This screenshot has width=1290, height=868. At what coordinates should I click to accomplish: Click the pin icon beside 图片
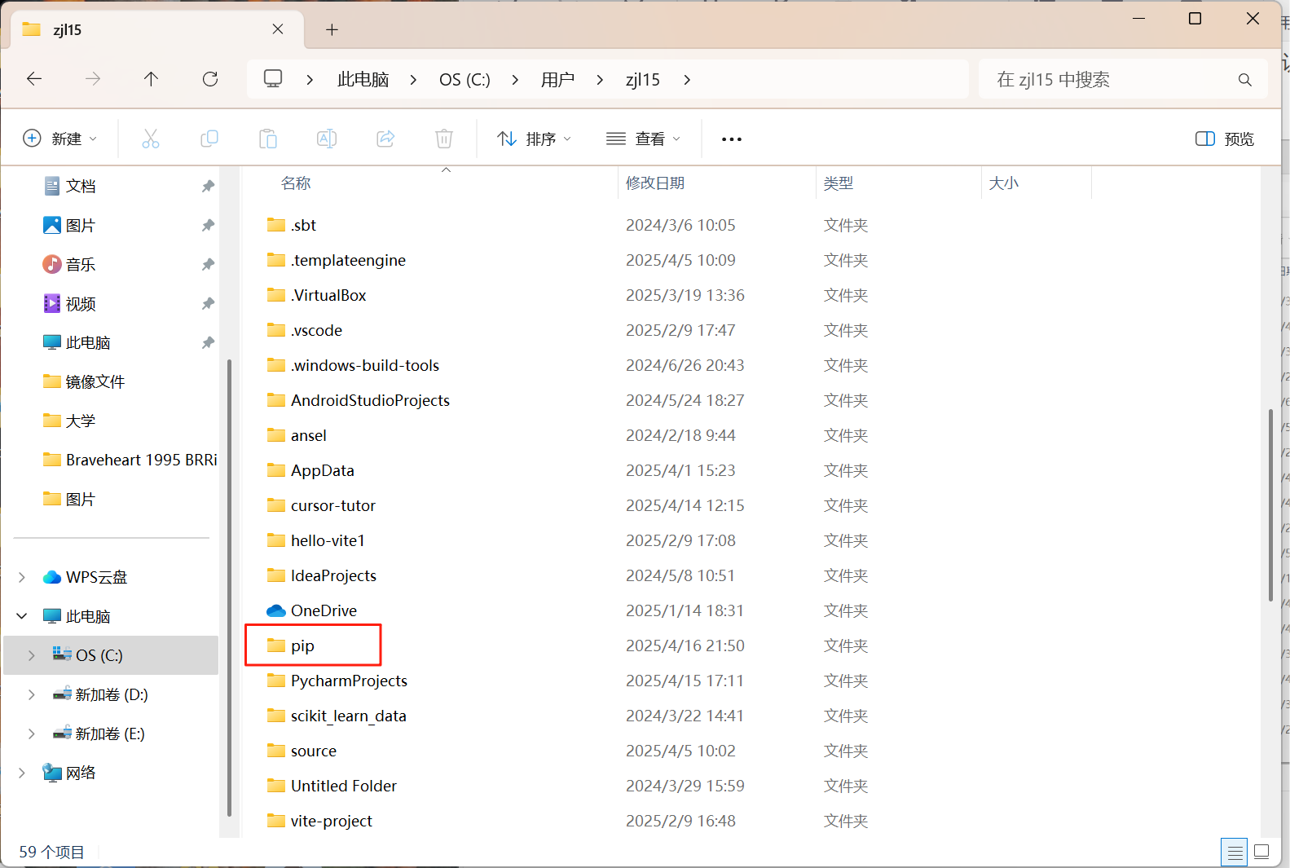(x=208, y=225)
